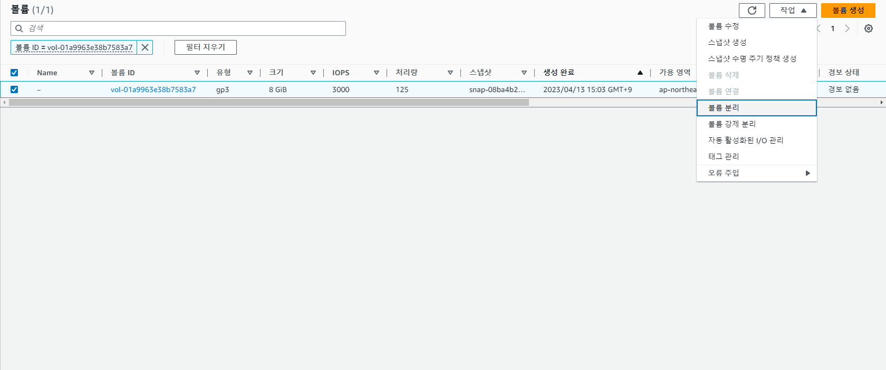Select 볼륨 수정 menu item
This screenshot has width=886, height=370.
pos(757,26)
